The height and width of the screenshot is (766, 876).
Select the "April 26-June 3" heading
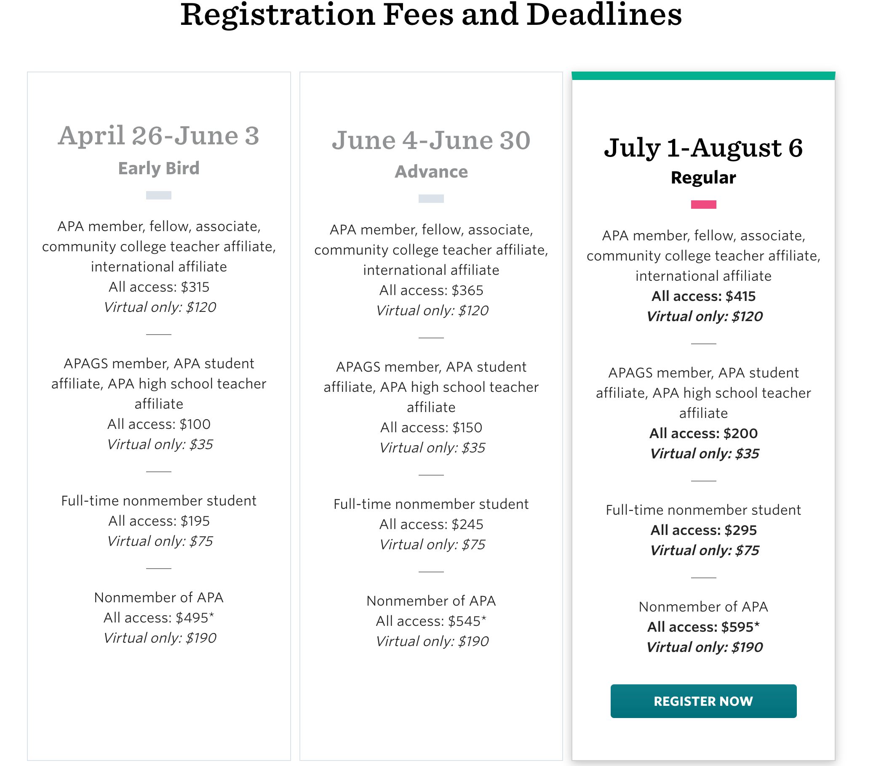tap(159, 136)
